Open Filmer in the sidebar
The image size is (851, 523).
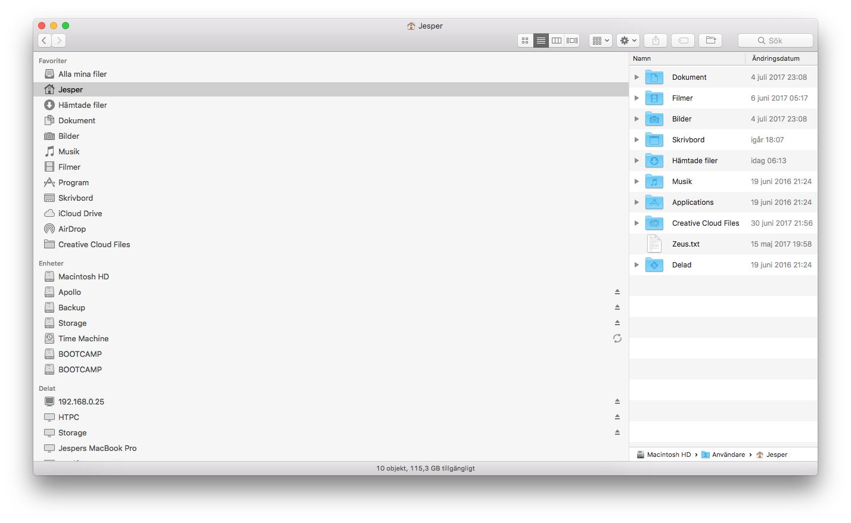point(331,167)
